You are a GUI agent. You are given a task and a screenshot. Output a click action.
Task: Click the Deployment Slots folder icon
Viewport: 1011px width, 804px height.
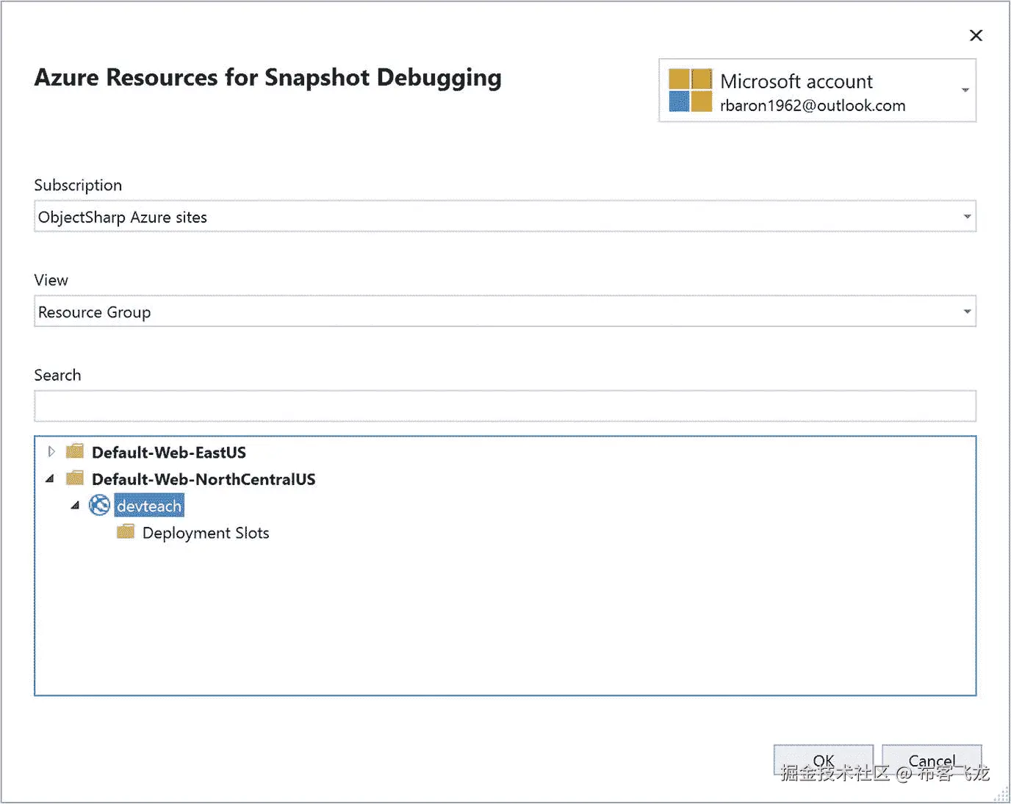[126, 532]
